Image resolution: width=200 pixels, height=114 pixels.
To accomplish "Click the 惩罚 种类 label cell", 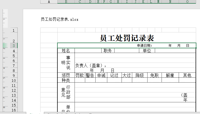I will coord(66,78).
